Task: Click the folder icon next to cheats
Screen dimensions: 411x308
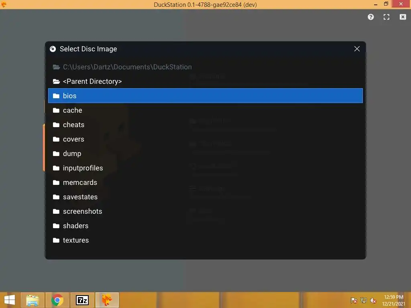Action: pos(56,125)
